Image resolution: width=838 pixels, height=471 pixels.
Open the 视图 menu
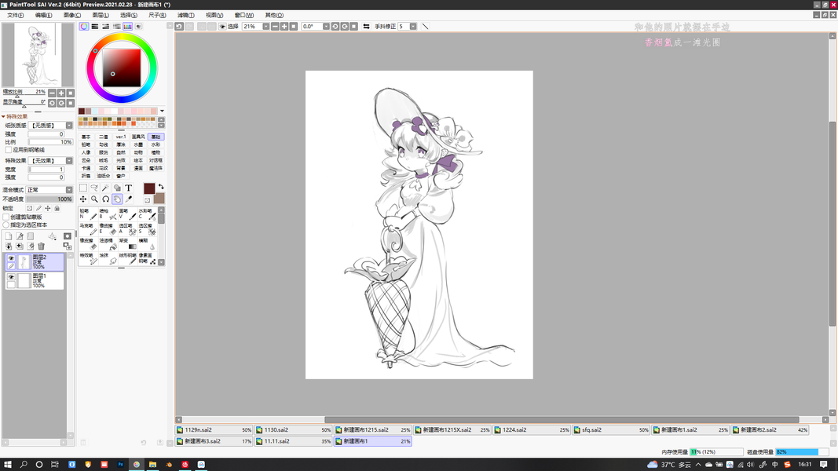click(x=214, y=15)
